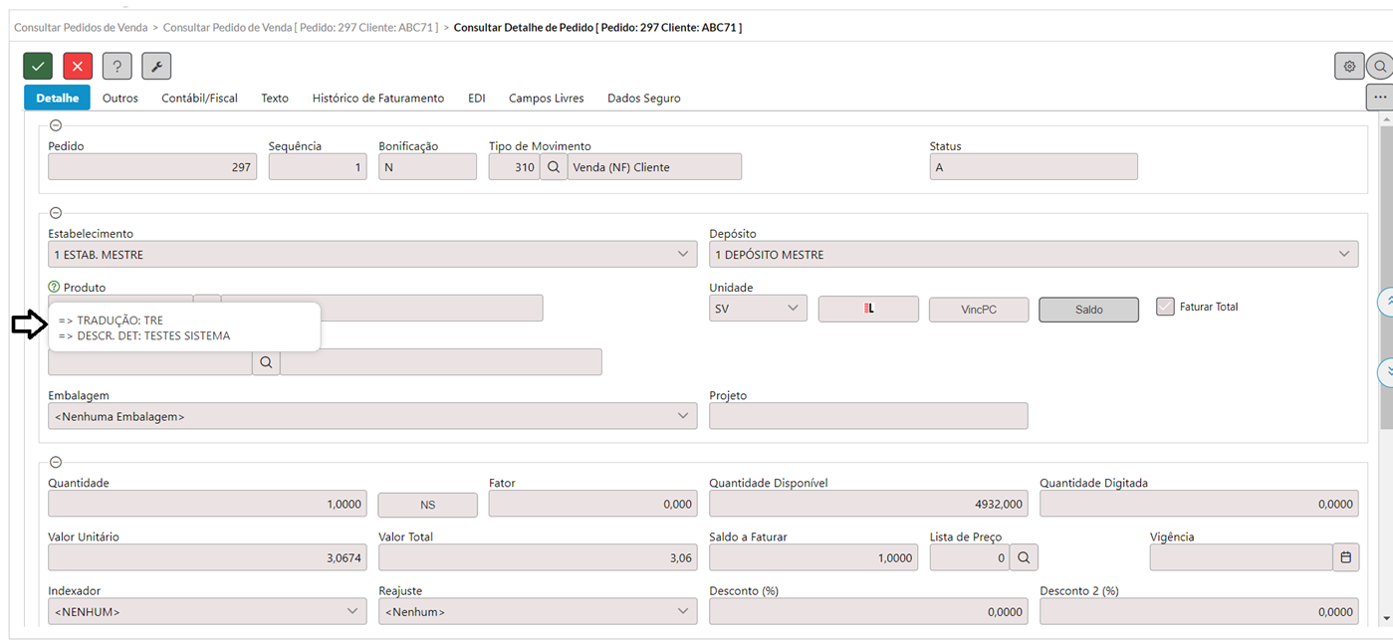The height and width of the screenshot is (640, 1393).
Task: Click the magnifier below the product tooltip
Action: pos(266,362)
